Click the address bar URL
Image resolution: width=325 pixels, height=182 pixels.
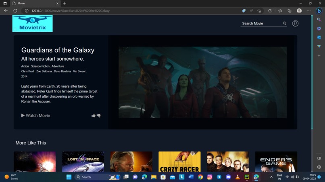[x=71, y=11]
